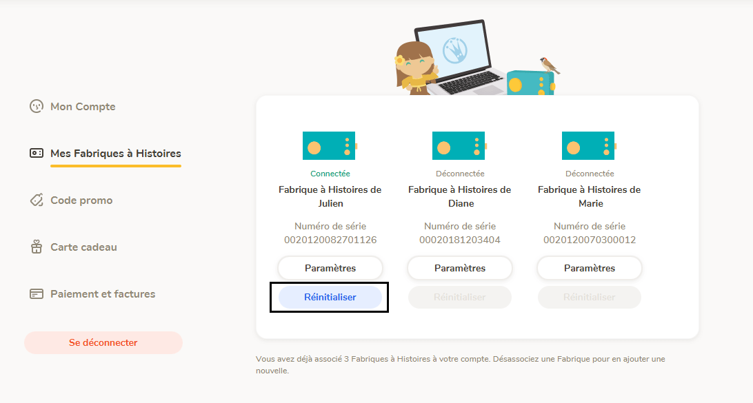Click the Mes Fabriques à Histoires device icon

(x=37, y=153)
